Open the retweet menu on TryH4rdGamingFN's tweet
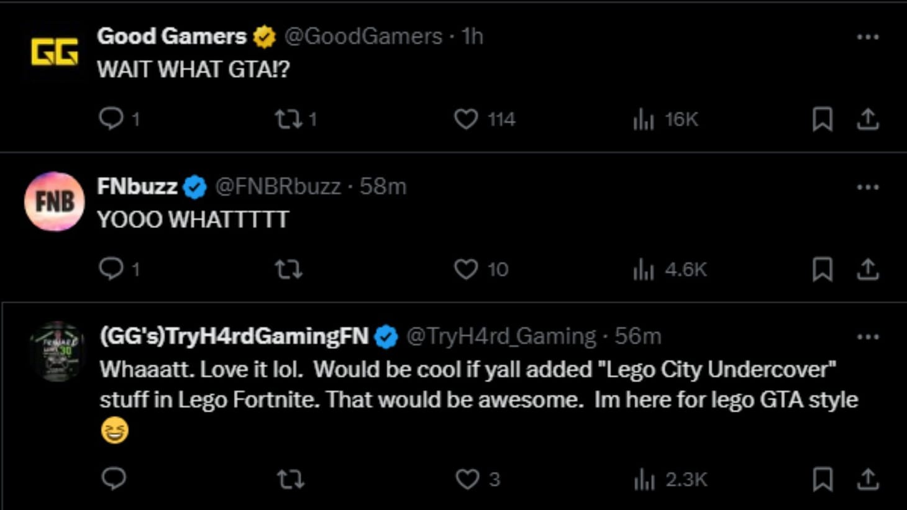Screen dimensions: 907x510 point(289,479)
